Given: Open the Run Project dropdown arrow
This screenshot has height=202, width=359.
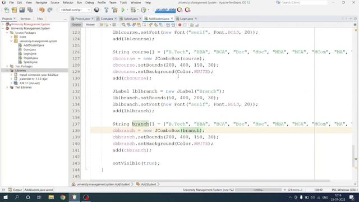Looking at the screenshot, I should [127, 10].
